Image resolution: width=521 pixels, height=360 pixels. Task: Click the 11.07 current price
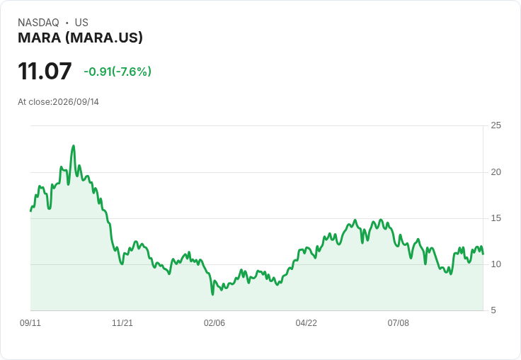(x=45, y=71)
